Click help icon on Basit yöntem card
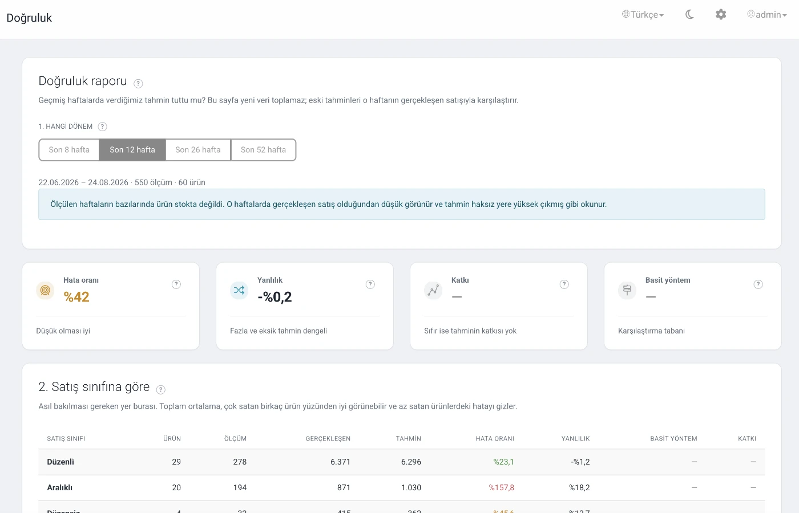 [758, 284]
